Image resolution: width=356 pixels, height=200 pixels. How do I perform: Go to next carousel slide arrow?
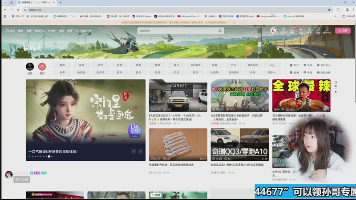pyautogui.click(x=141, y=151)
